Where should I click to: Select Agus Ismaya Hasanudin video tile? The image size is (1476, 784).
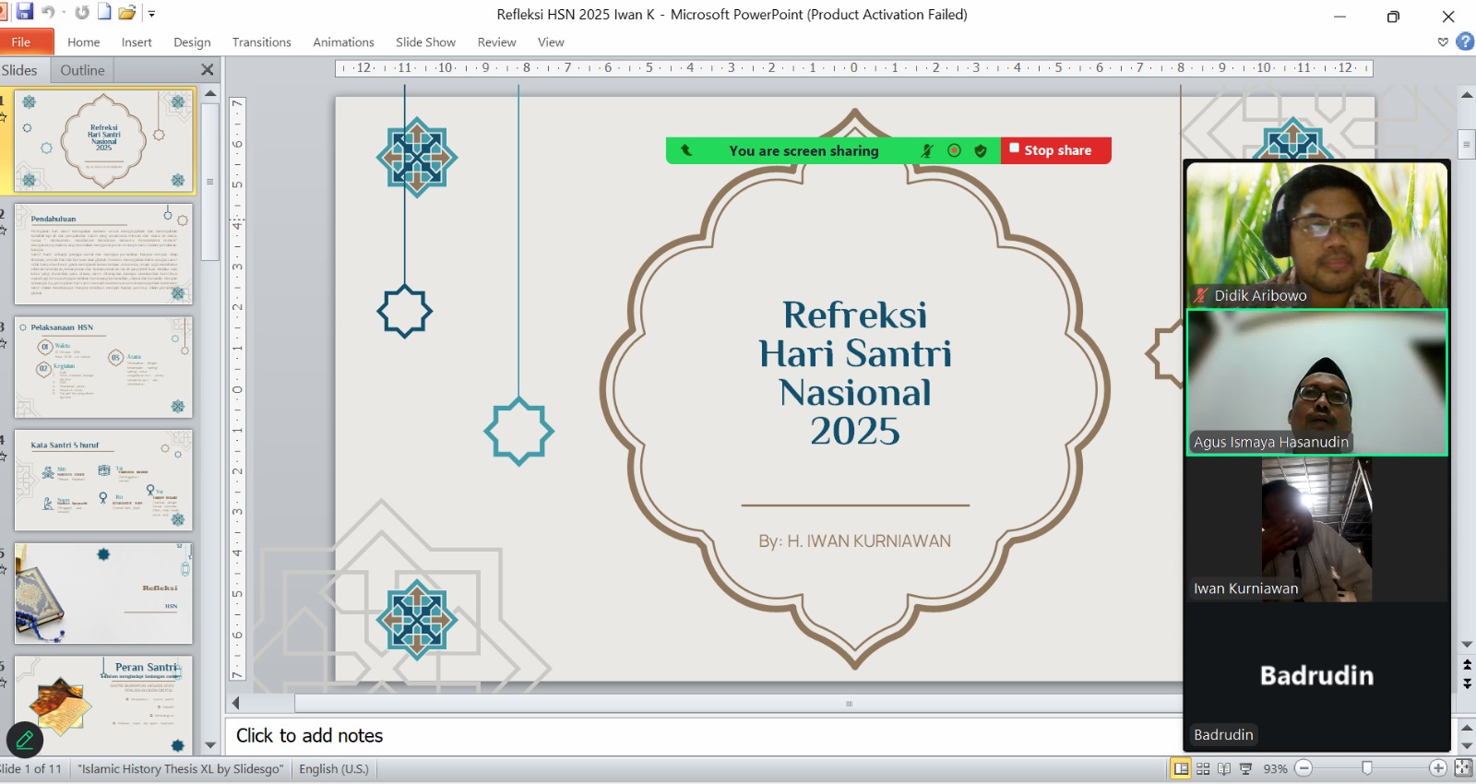pyautogui.click(x=1316, y=382)
